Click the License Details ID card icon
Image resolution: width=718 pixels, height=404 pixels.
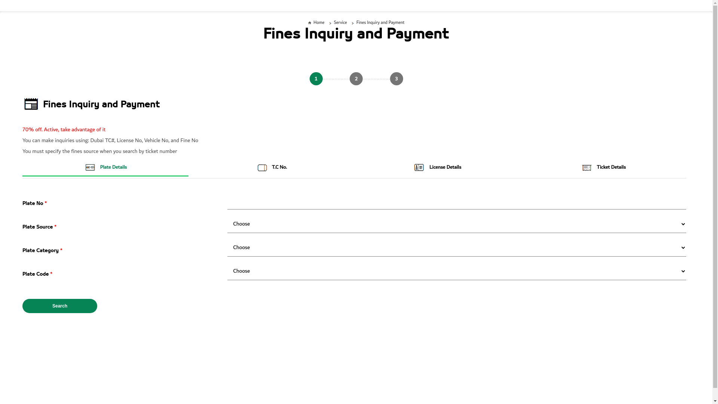(x=419, y=168)
